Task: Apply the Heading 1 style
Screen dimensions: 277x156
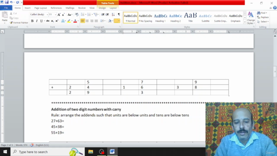Action: coord(161,18)
